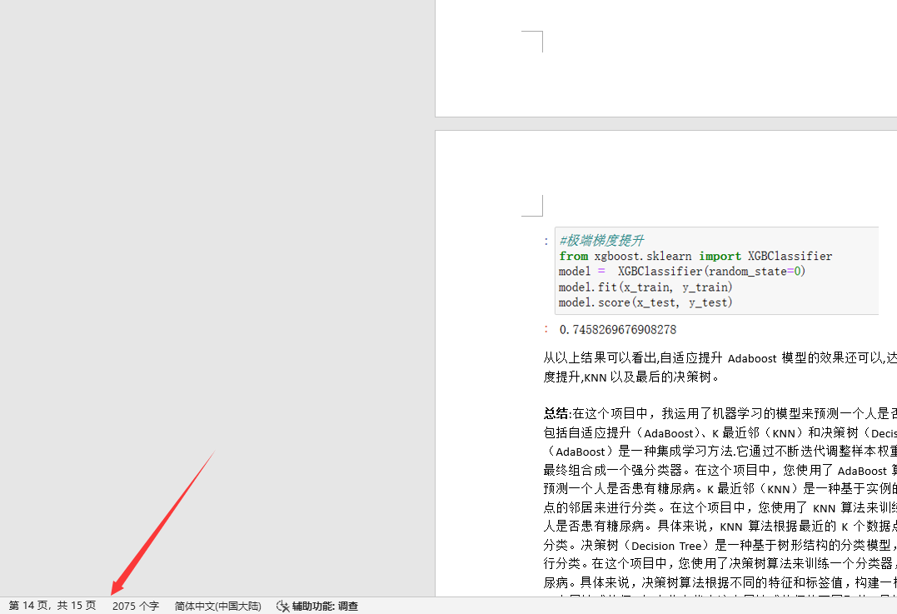
Task: Show word count details for 2075 个字
Action: (x=136, y=607)
